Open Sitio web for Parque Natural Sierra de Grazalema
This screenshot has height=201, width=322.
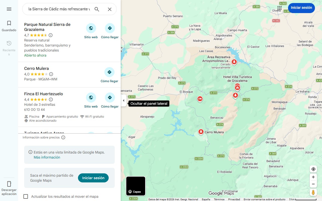coord(91,31)
